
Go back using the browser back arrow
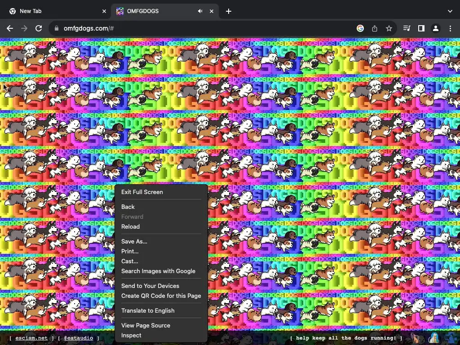tap(10, 28)
